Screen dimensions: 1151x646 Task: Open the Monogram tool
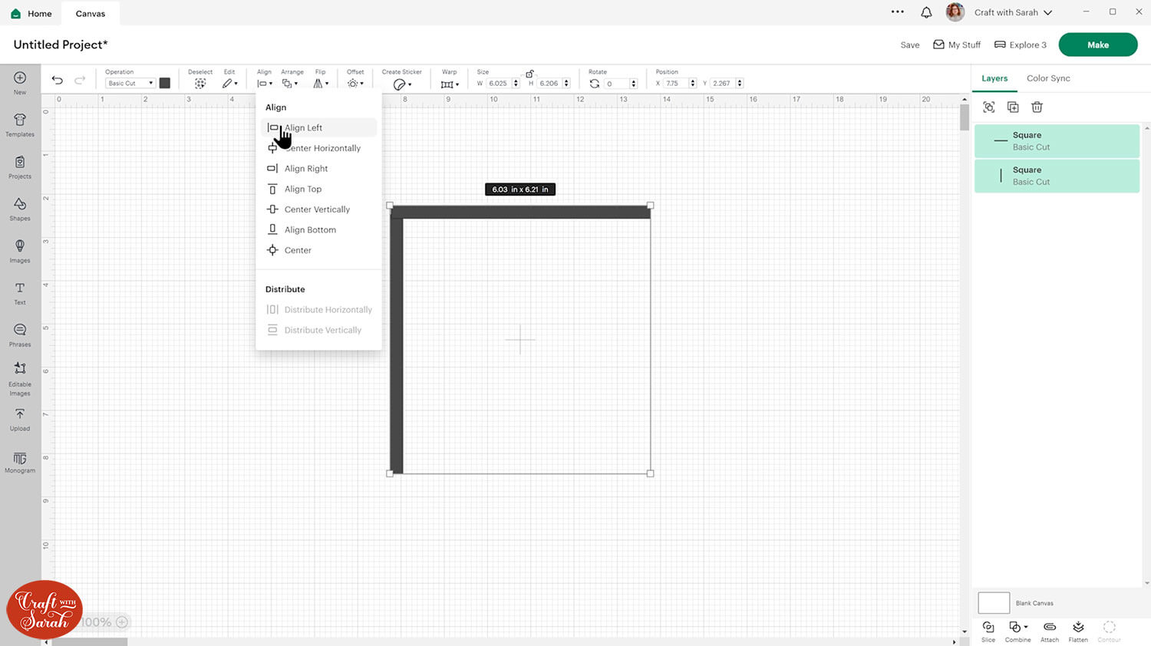(x=20, y=463)
